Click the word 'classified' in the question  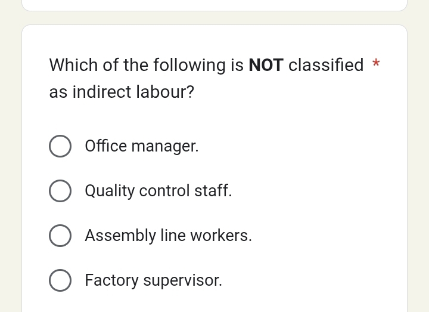click(x=326, y=65)
